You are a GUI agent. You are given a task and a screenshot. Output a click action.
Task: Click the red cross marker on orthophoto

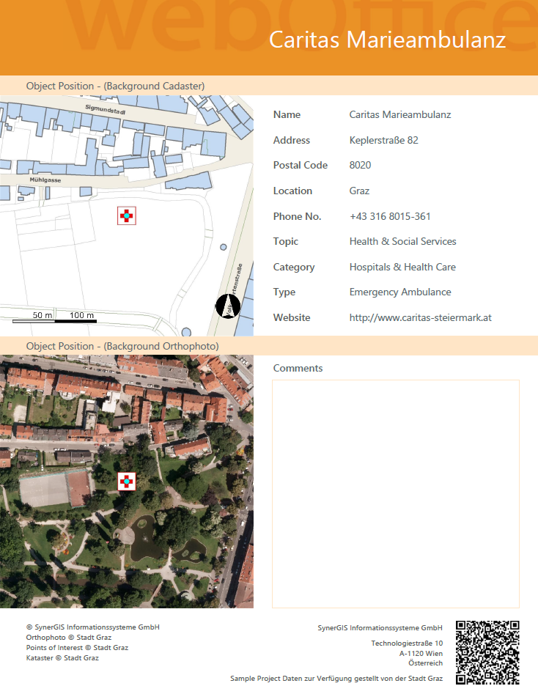pyautogui.click(x=127, y=482)
